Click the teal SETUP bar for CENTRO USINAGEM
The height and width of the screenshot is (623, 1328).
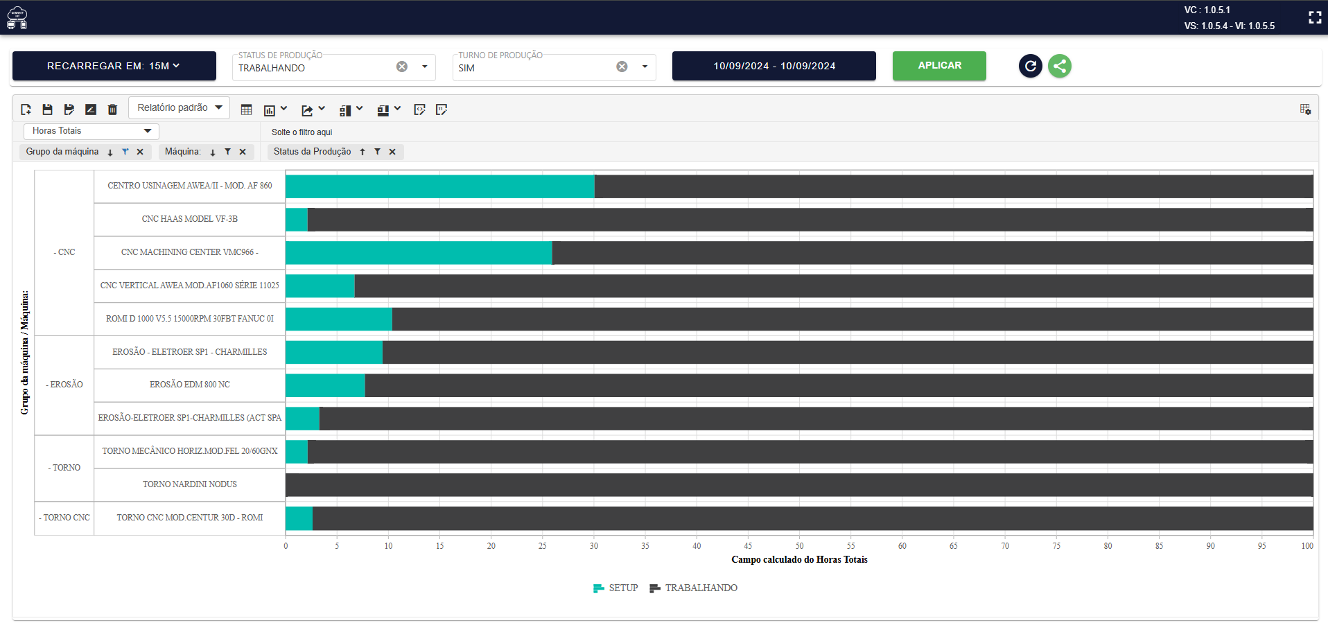click(440, 186)
